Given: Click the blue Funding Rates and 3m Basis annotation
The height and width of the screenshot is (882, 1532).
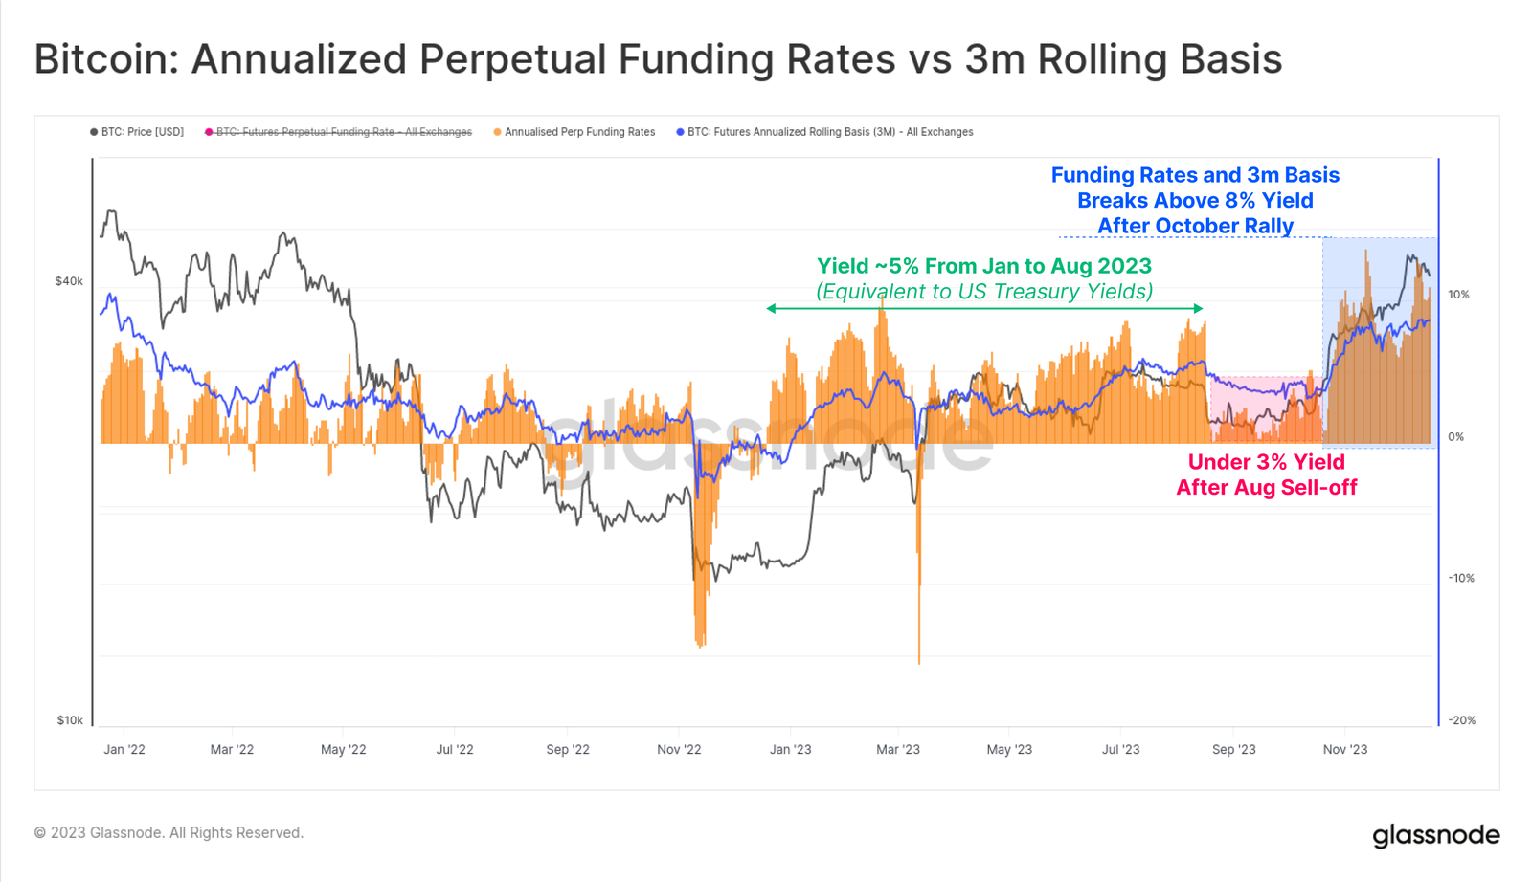Looking at the screenshot, I should (x=1195, y=200).
